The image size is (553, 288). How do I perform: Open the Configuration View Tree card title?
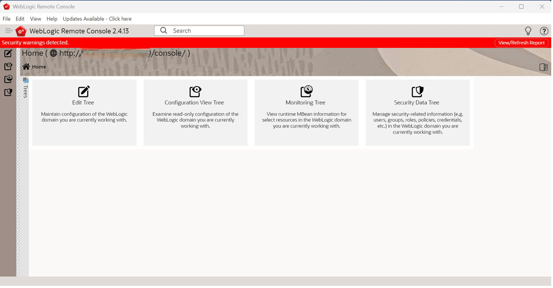coord(194,102)
